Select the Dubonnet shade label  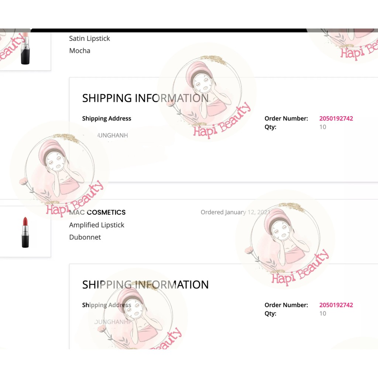point(85,237)
